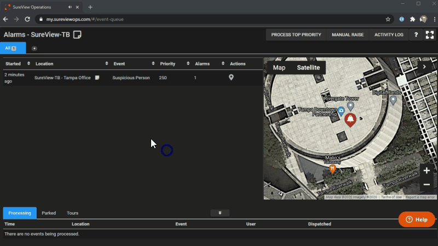Click the '2 minutes ago' started cell
The height and width of the screenshot is (246, 438).
pos(14,78)
